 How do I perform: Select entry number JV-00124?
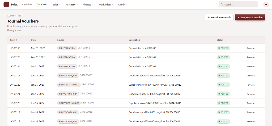click(15, 66)
